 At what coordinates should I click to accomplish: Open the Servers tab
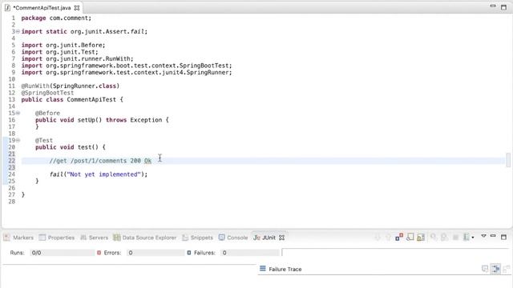tap(95, 238)
